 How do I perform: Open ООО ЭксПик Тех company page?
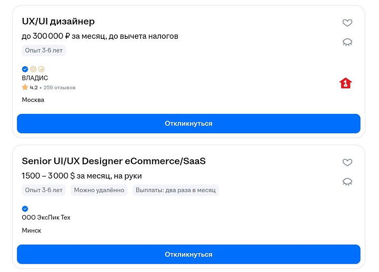46,217
